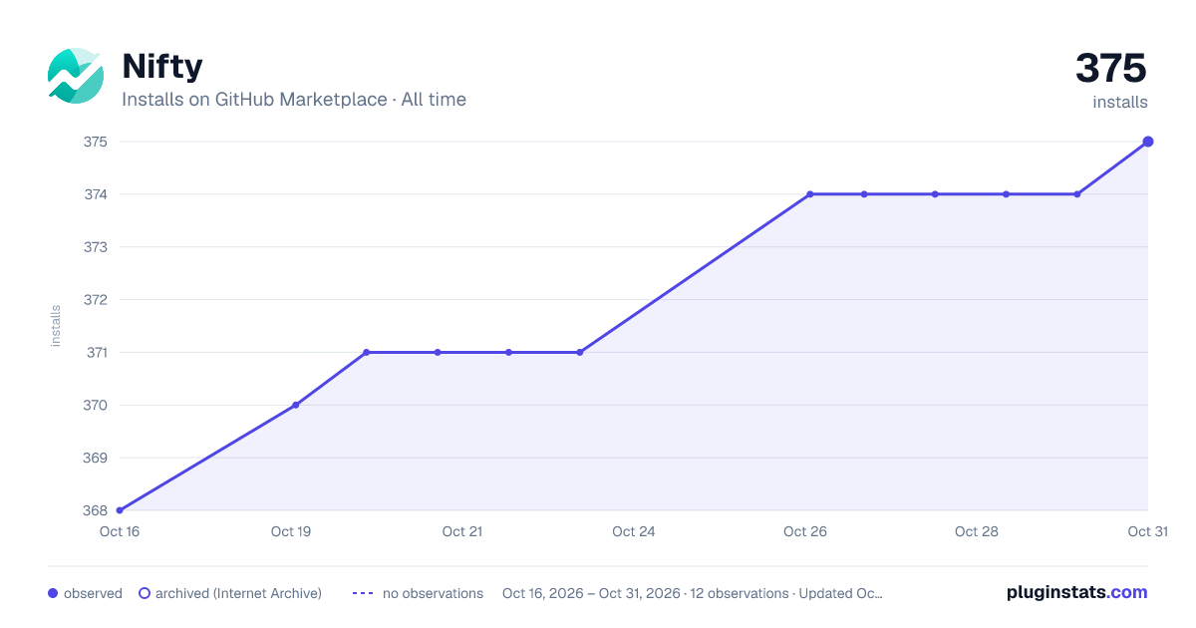Click the archived (Internet Archive) legend marker
1196x628 pixels.
145,593
